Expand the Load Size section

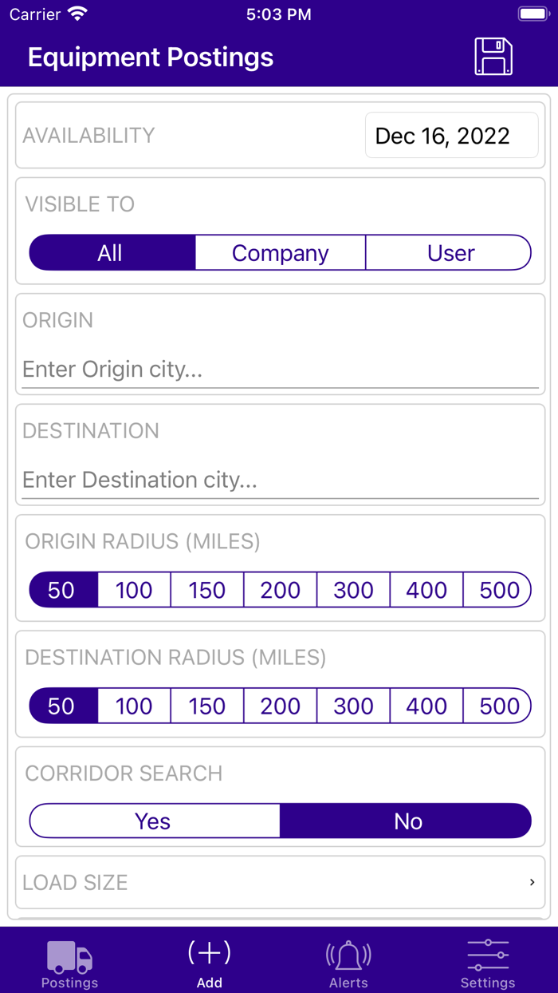pos(279,882)
